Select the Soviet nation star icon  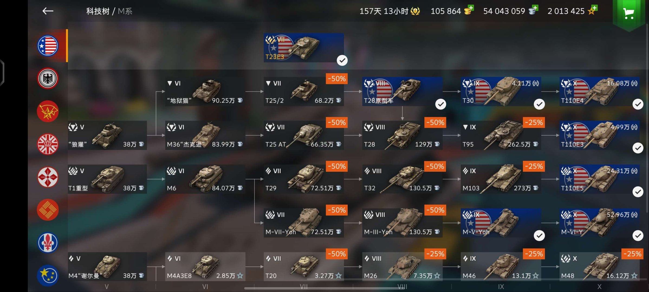(48, 111)
